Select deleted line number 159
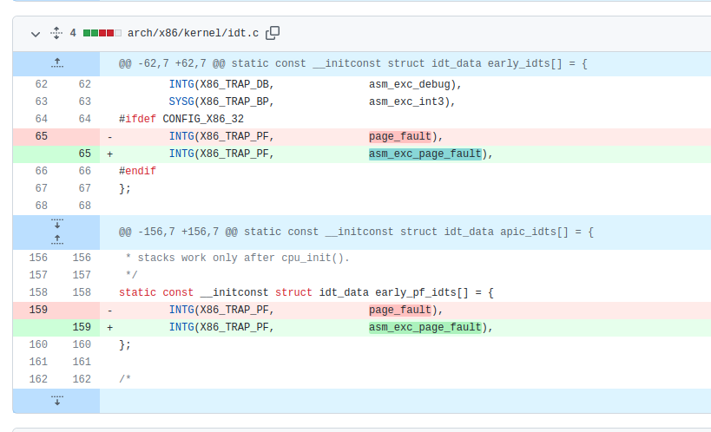The image size is (711, 432). pyautogui.click(x=38, y=310)
